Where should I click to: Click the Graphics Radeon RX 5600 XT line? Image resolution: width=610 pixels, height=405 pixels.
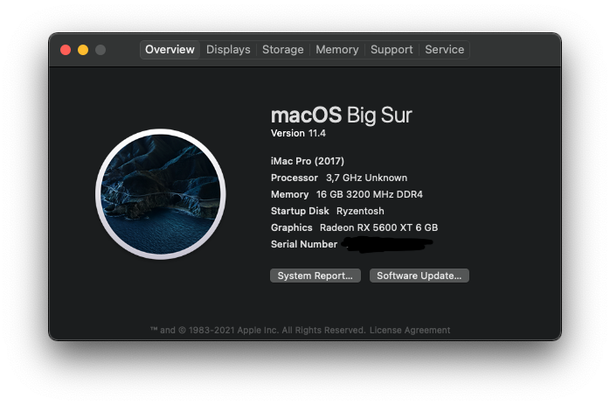[x=355, y=227]
